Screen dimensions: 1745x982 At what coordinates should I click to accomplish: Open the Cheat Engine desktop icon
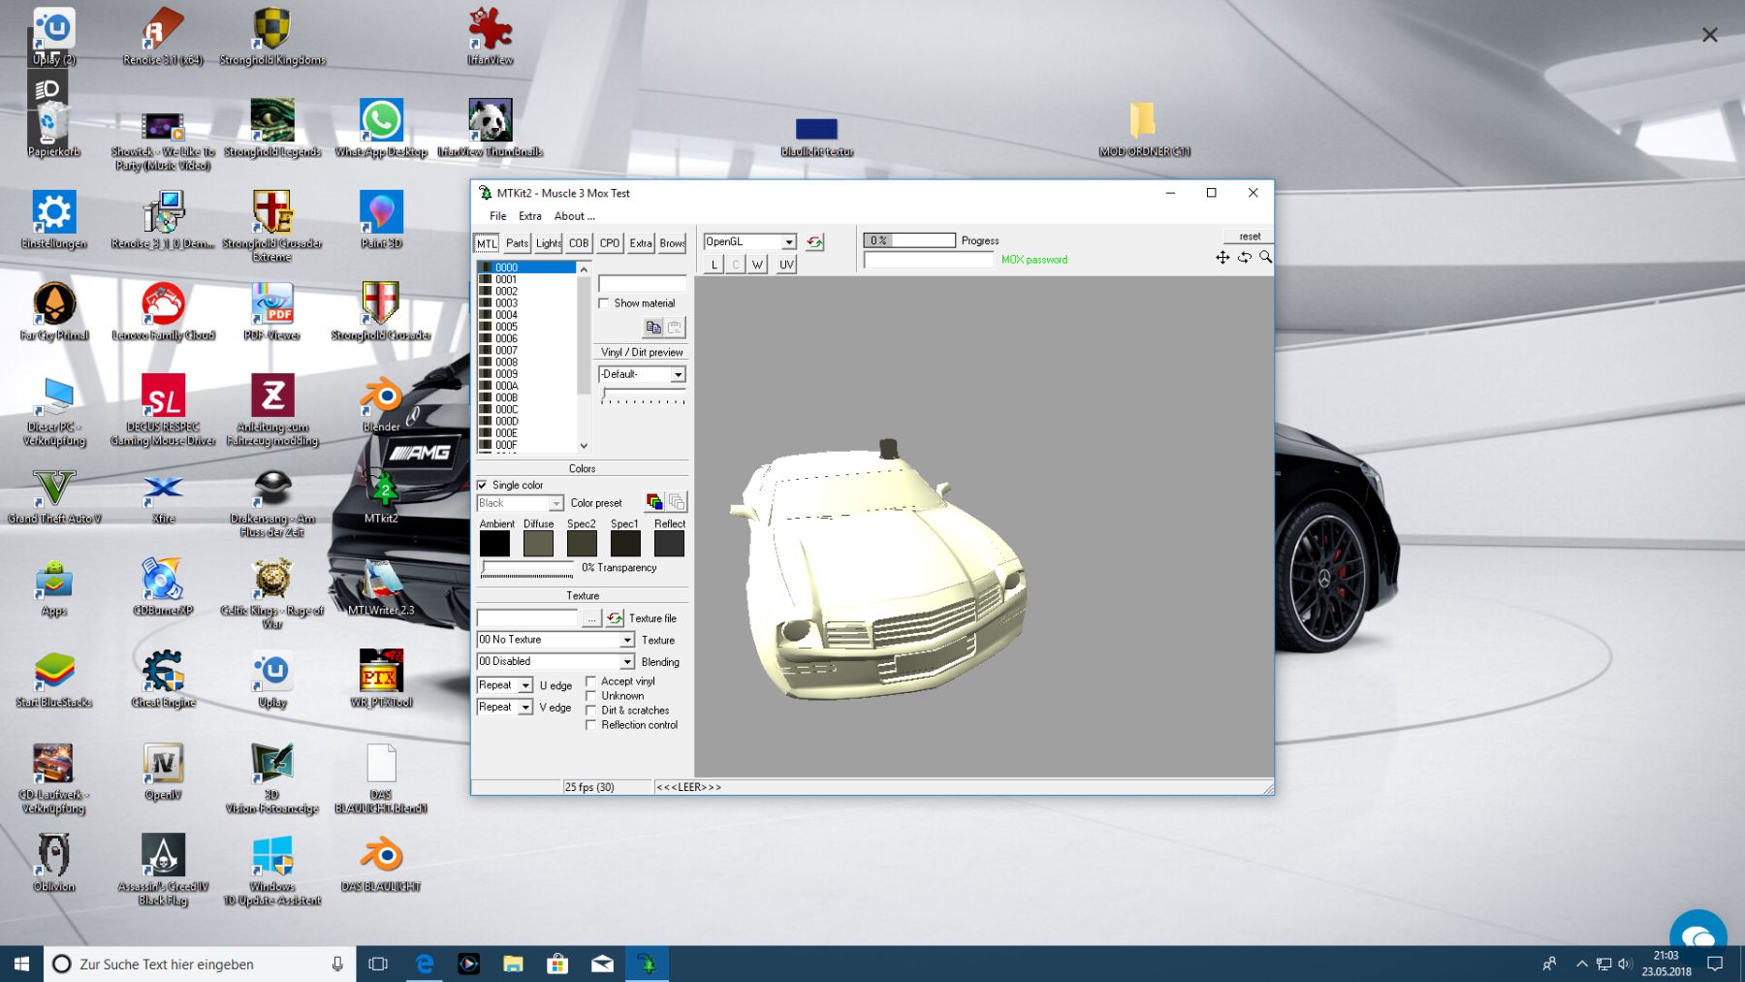click(x=163, y=679)
